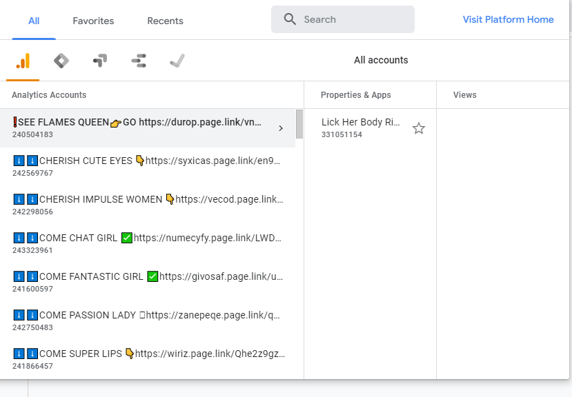Select the COME FANTASTIC GIRL account
This screenshot has width=572, height=397.
tap(148, 283)
